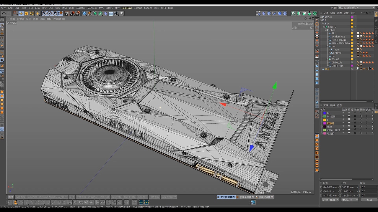Screen dimensions: 378x212
Task: Click the light bulb icon
Action: pyautogui.click(x=122, y=13)
